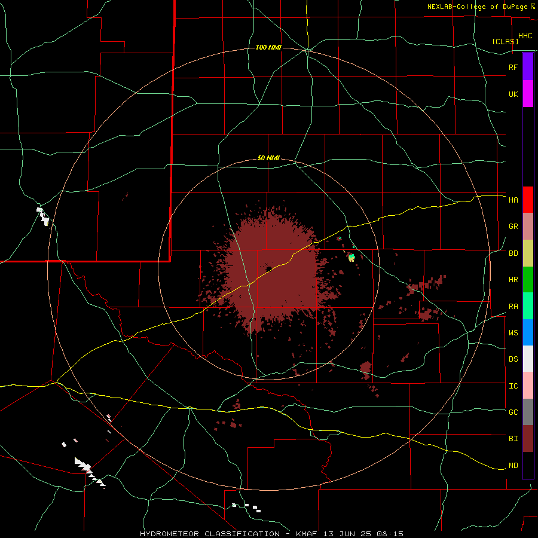Click the "NEXLAB-College of DuPage" header text
The image size is (538, 538).
(x=478, y=7)
